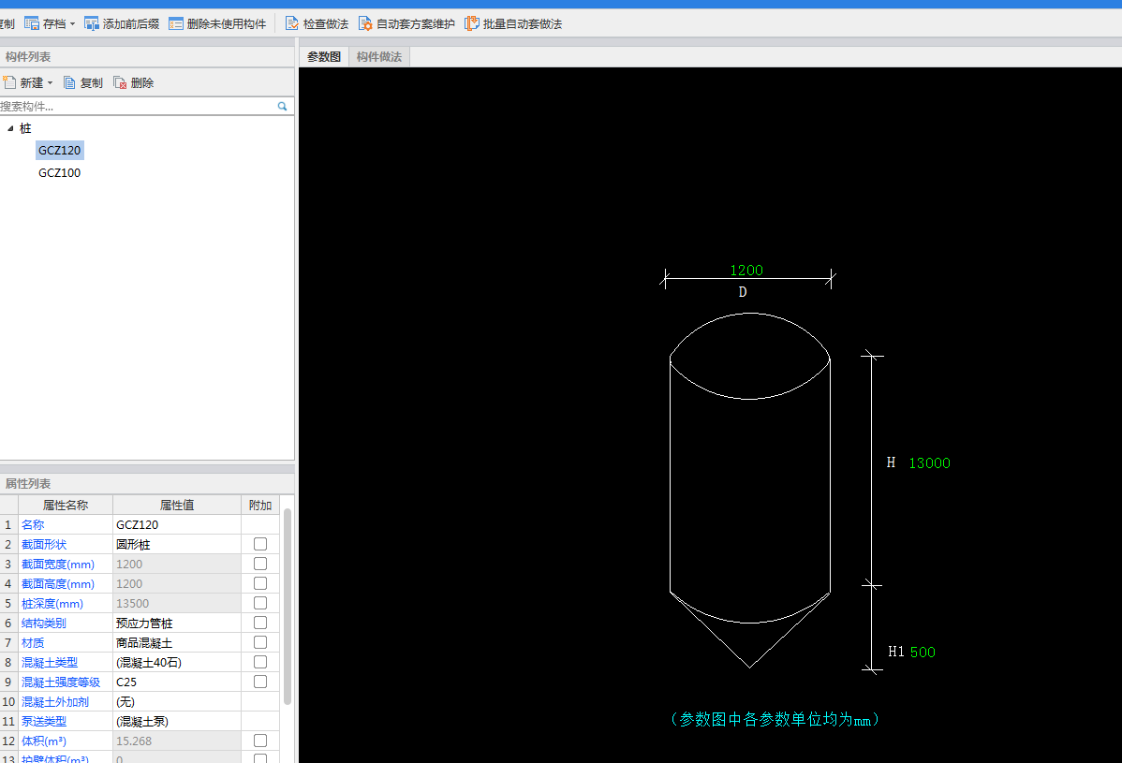Toggle 附加 checkbox for 截面形状

[260, 544]
